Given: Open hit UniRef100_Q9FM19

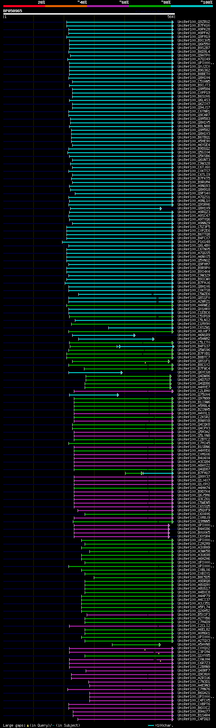Looking at the screenshot, I should [194, 37].
